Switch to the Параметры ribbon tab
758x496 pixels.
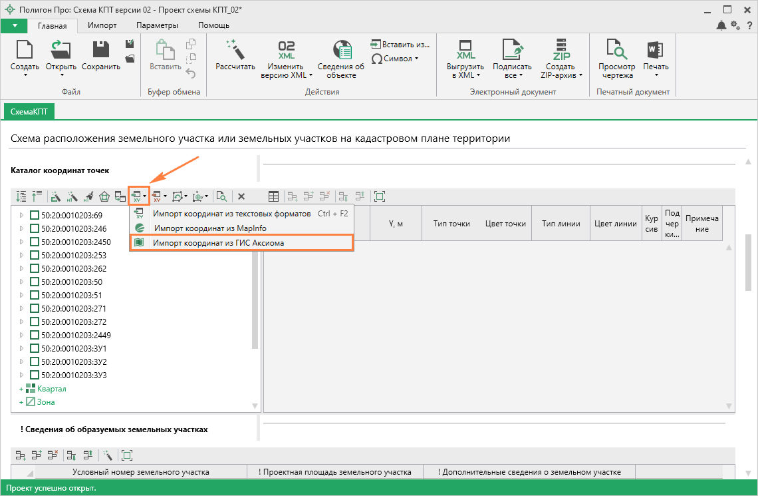click(157, 25)
